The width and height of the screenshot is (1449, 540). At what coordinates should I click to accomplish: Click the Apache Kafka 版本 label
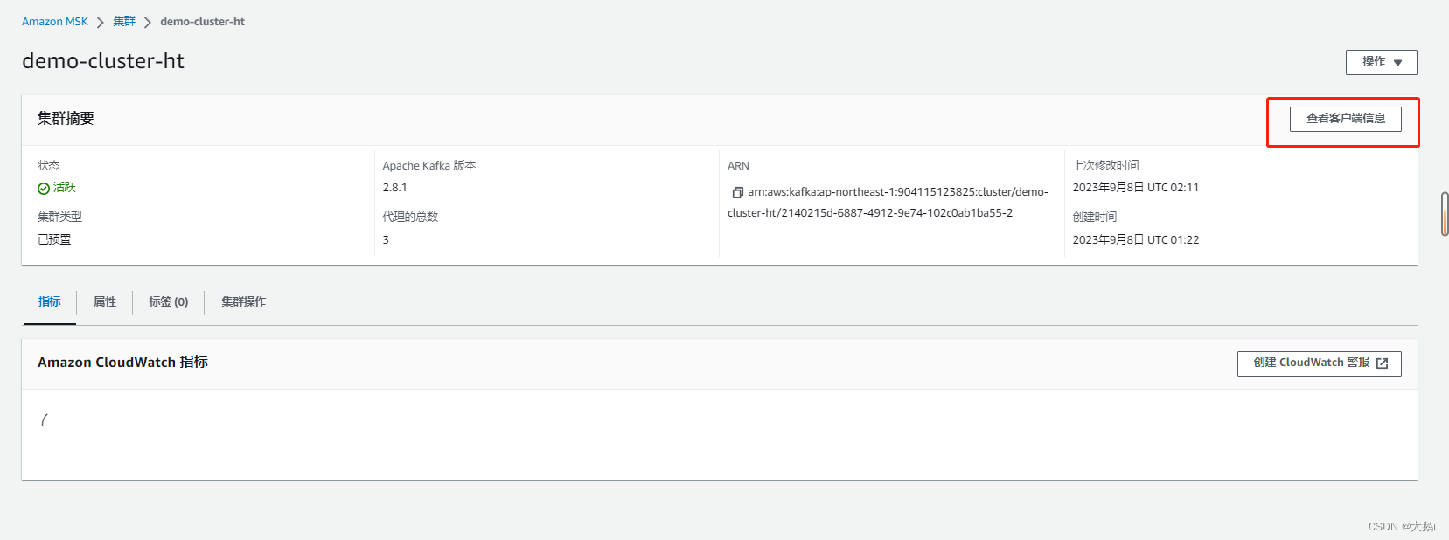[x=429, y=166]
